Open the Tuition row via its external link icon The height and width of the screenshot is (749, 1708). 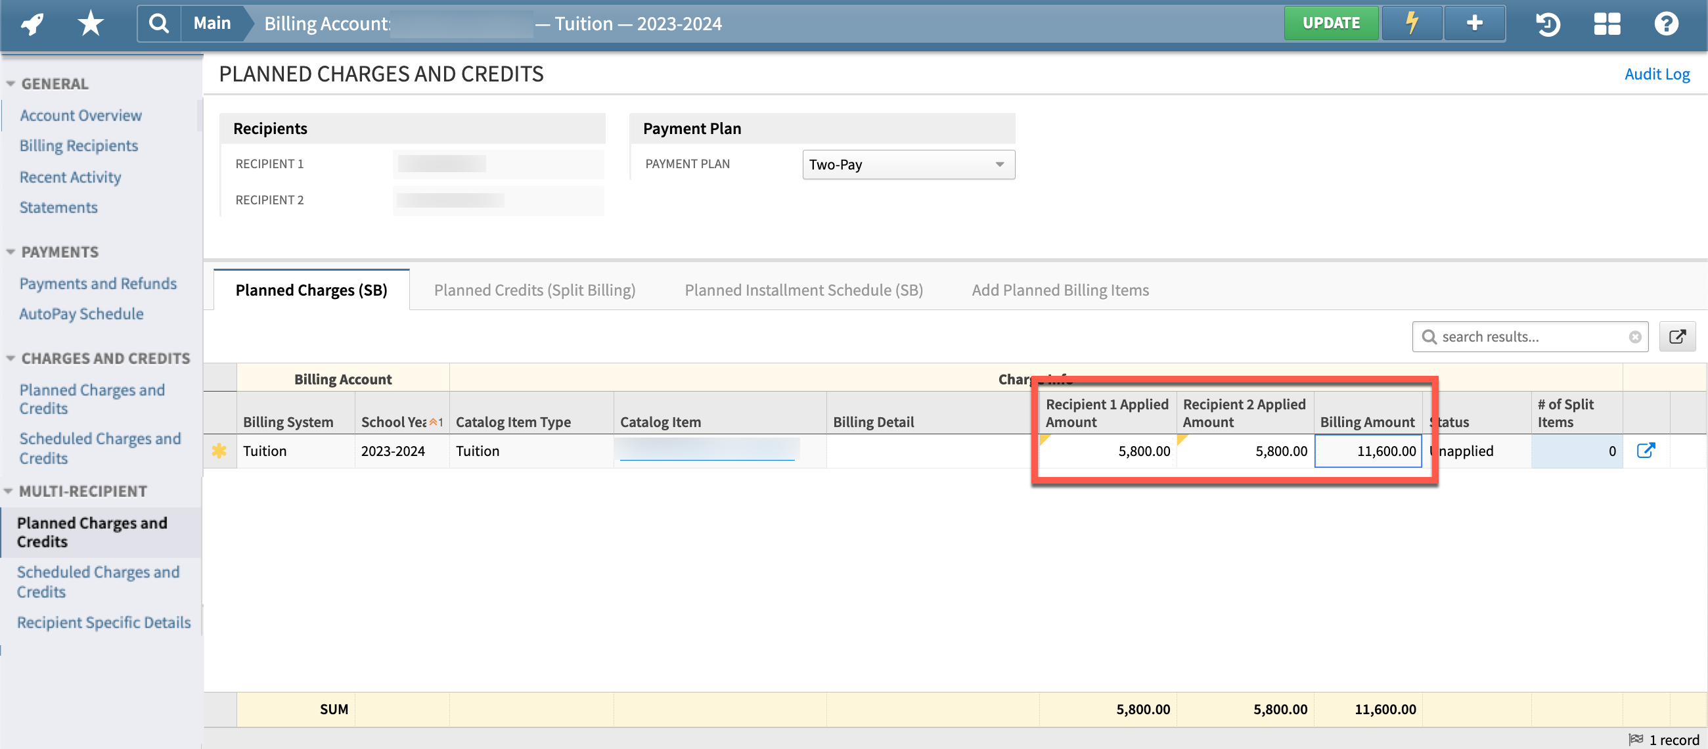point(1647,451)
